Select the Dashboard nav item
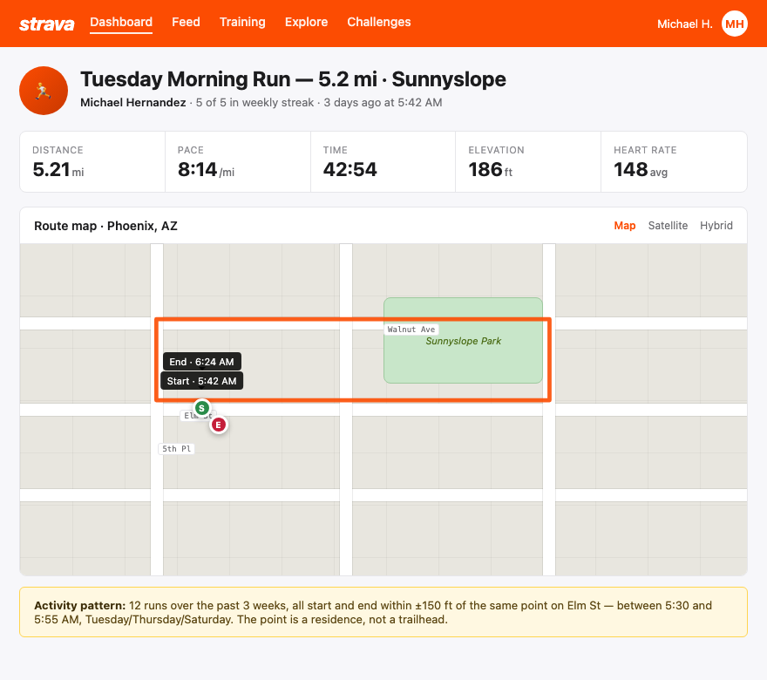This screenshot has width=767, height=680. 121,23
